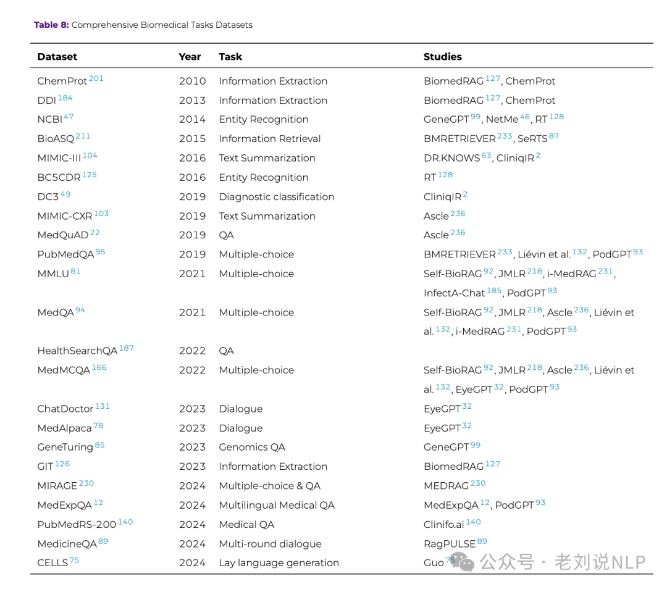
Task: Open citation 201 next to ChemProt dataset
Action: (96, 78)
